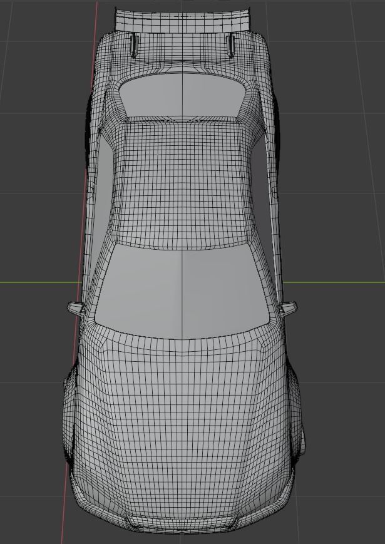The width and height of the screenshot is (385, 544).
Task: Click the right spoiler mount slot
Action: pyautogui.click(x=230, y=46)
